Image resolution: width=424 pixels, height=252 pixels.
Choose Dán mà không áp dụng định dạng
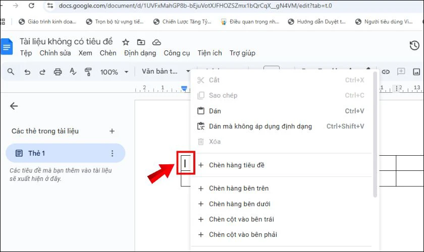pyautogui.click(x=281, y=126)
